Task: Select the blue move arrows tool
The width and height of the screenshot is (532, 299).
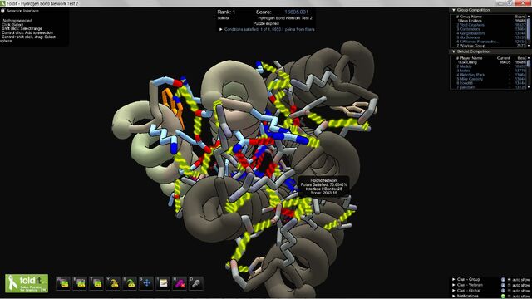Action: point(146,283)
